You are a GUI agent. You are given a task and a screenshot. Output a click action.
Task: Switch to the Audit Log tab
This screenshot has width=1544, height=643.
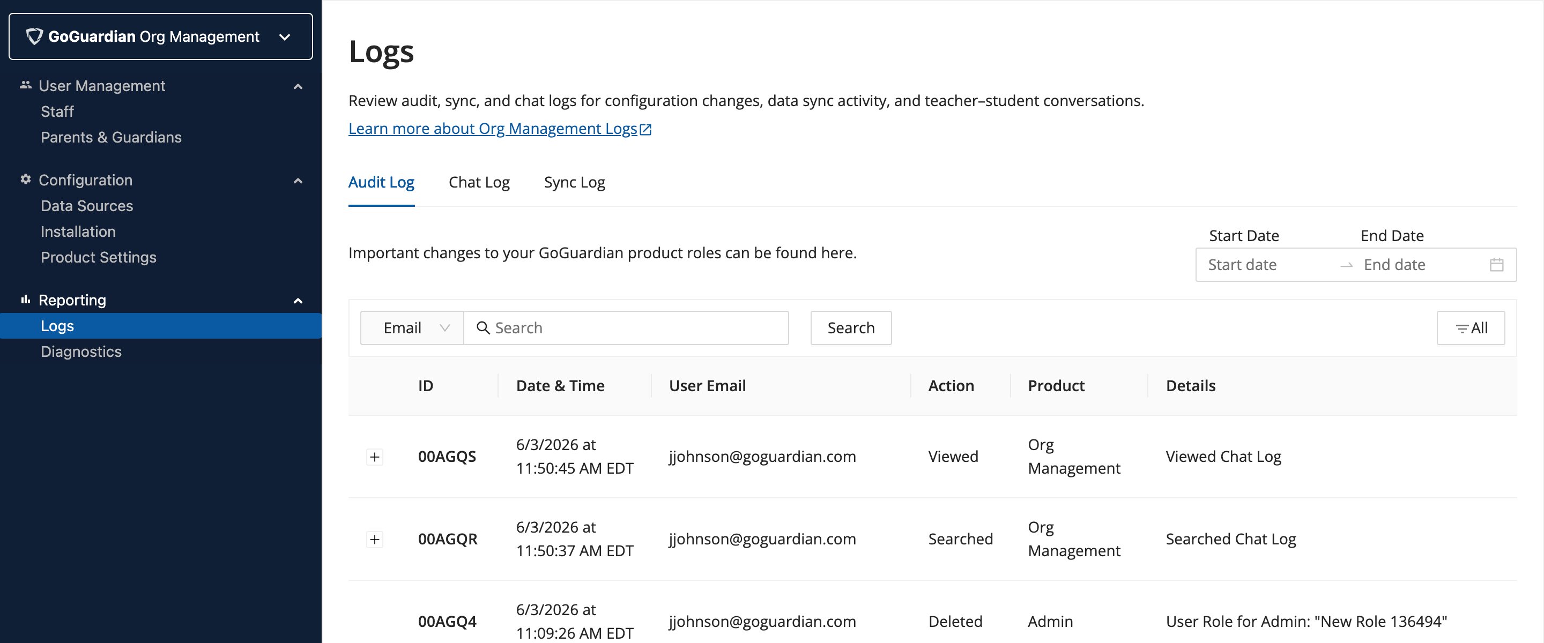coord(381,182)
